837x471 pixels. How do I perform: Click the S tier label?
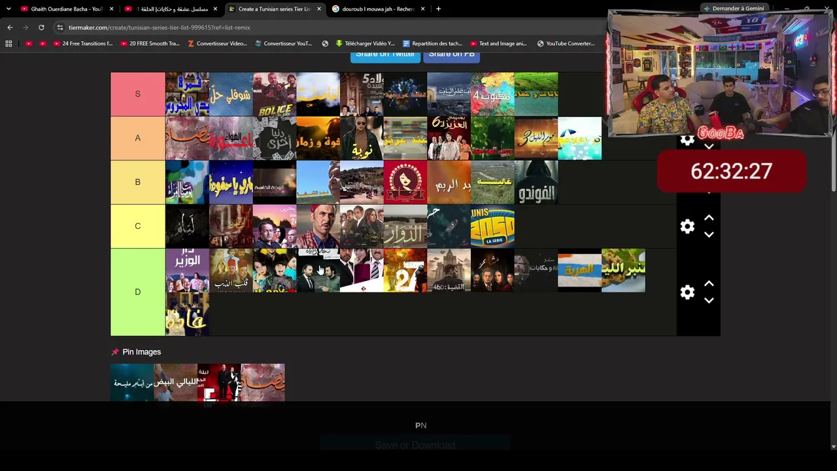[x=137, y=94]
